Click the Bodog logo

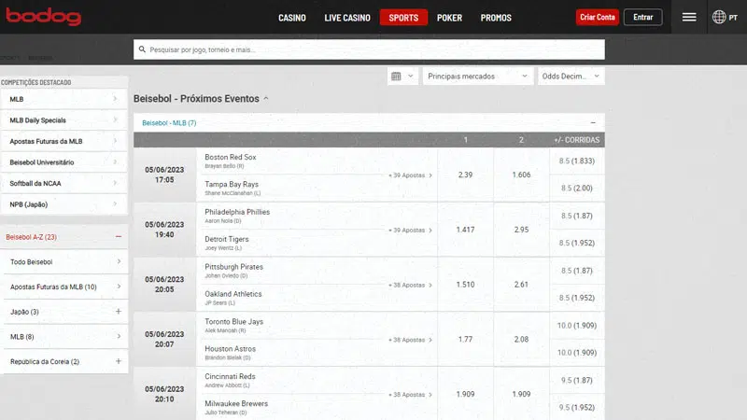click(41, 18)
